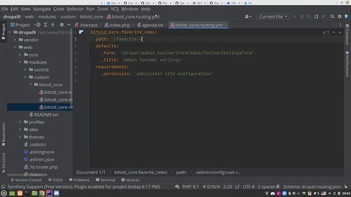The height and width of the screenshot is (197, 351).
Task: Expand the contrib folder
Action: coord(25,69)
